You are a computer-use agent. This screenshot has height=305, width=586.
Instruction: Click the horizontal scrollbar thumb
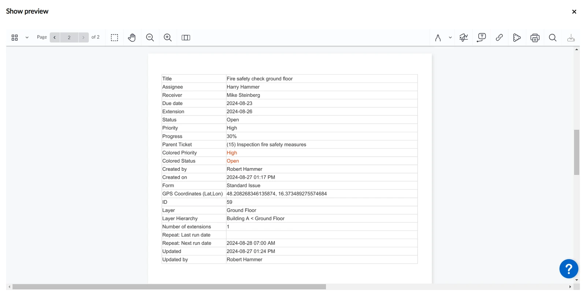click(169, 287)
